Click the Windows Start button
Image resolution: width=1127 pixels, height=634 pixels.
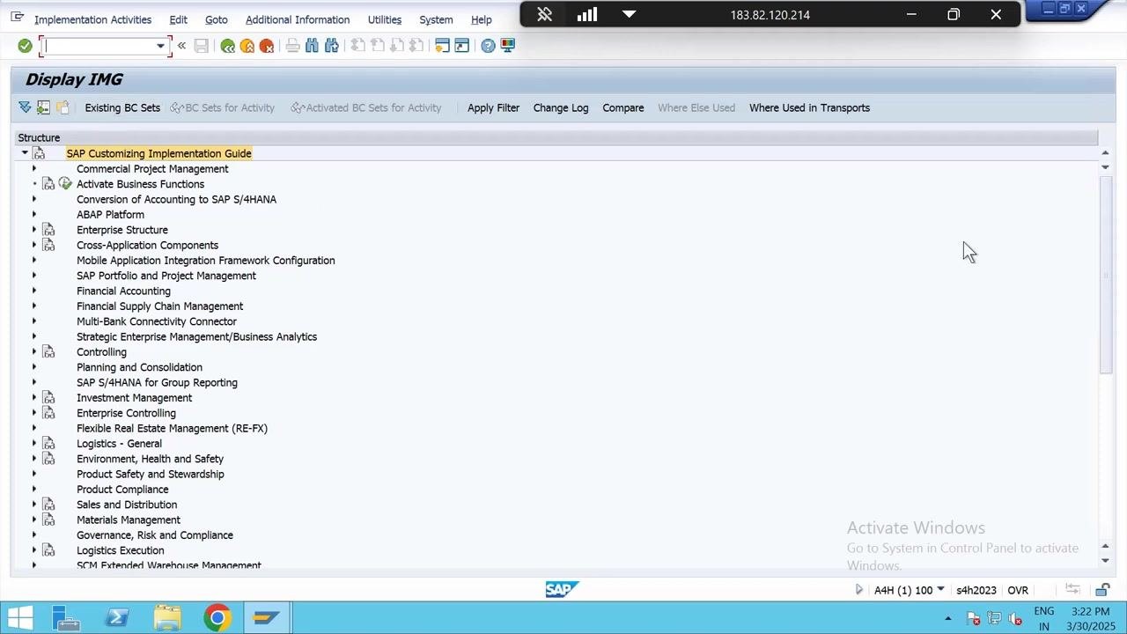click(19, 618)
